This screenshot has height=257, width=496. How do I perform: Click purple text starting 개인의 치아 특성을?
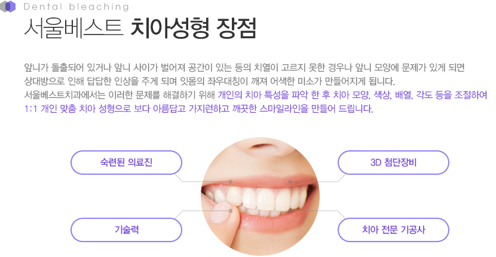(353, 95)
